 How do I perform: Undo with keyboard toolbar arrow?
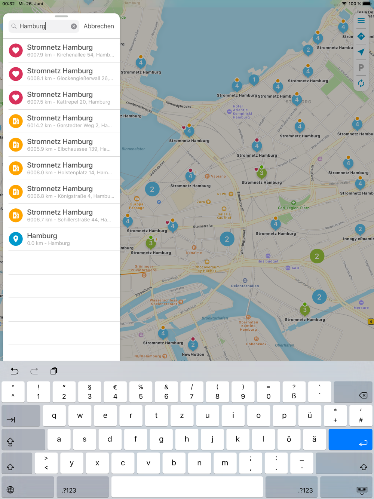(x=15, y=371)
